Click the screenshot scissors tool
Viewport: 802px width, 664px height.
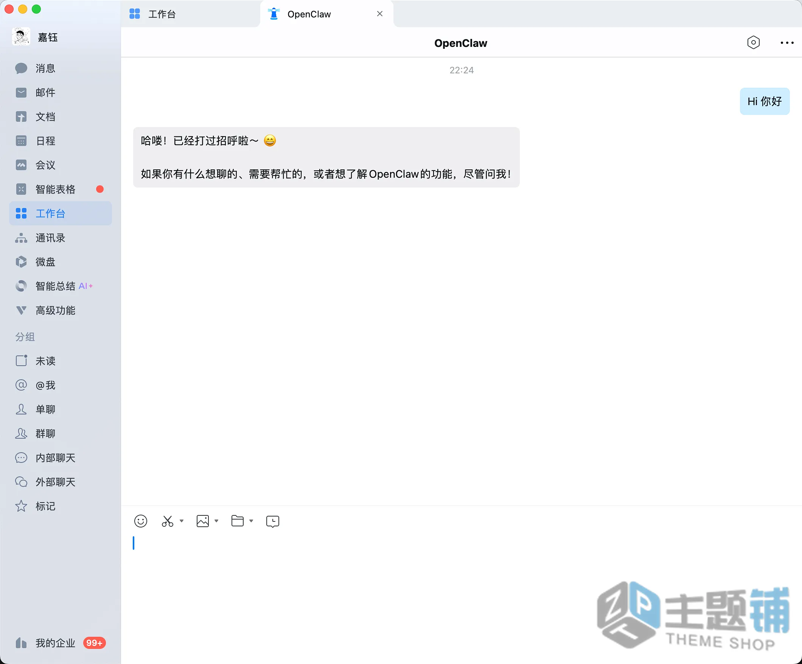click(167, 521)
